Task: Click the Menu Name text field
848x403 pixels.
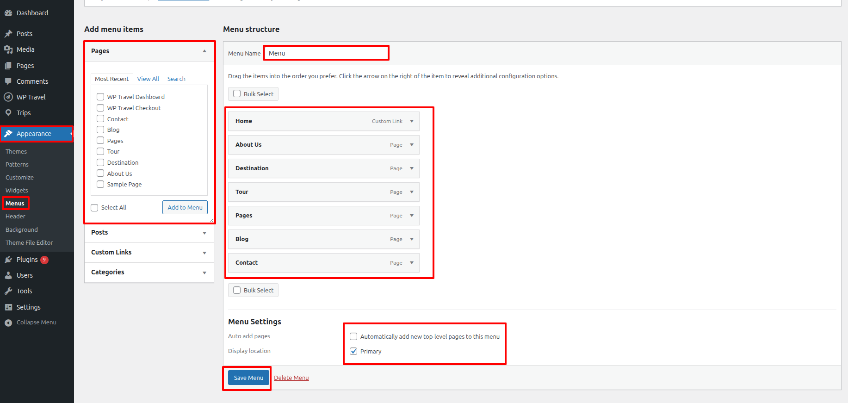Action: pyautogui.click(x=326, y=53)
